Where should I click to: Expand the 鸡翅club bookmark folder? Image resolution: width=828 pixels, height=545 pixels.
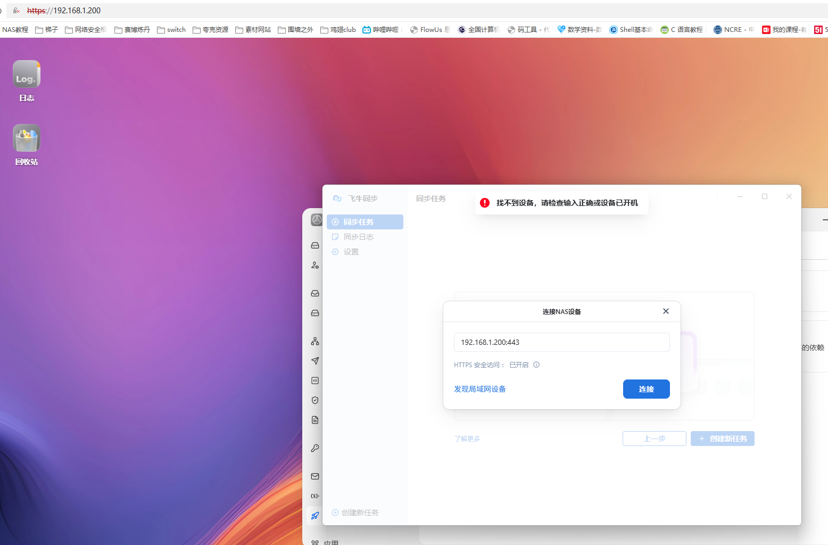(x=338, y=30)
